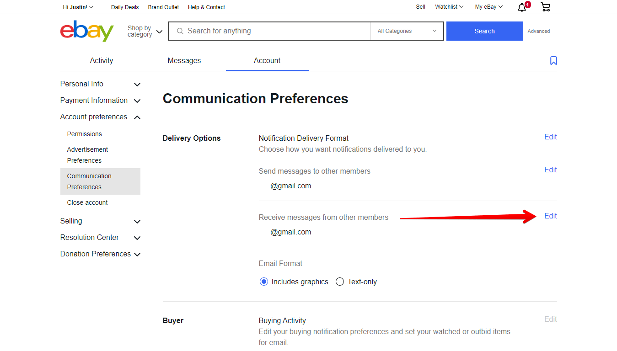
Task: Collapse the Account preferences section
Action: 100,117
